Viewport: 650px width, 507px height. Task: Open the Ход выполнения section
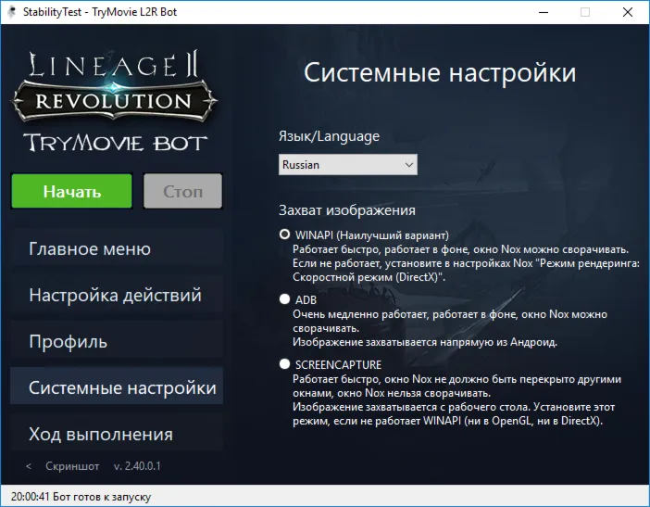[x=117, y=434]
